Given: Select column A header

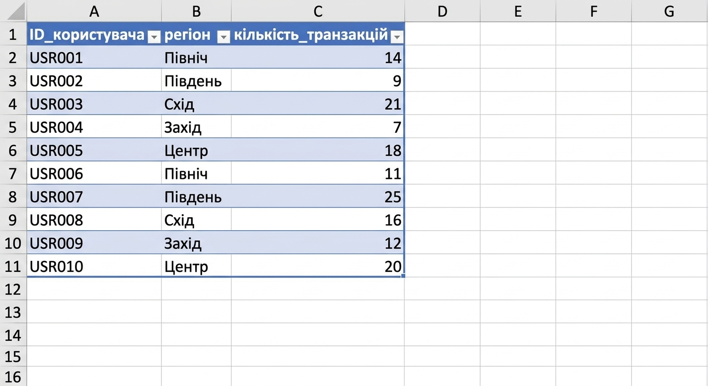Looking at the screenshot, I should tap(94, 11).
